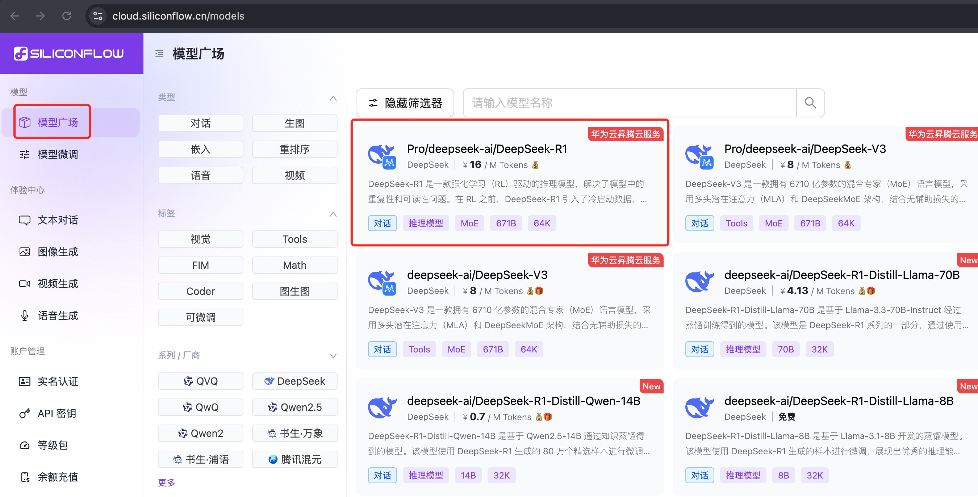This screenshot has height=497, width=978.
Task: Click the 8B tag on Distill-Llama-8B card
Action: tap(783, 475)
